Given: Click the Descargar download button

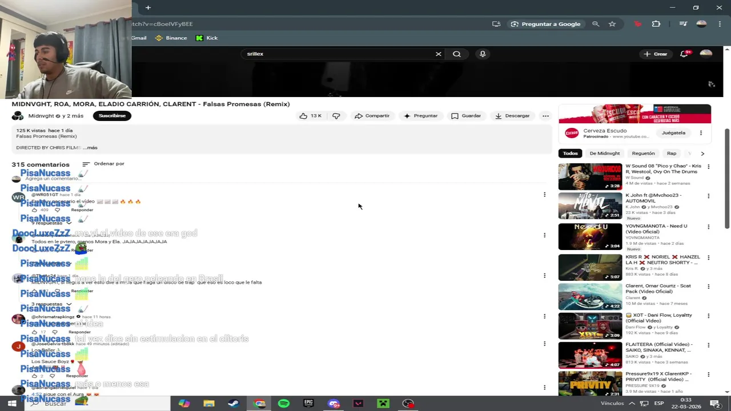Looking at the screenshot, I should (512, 116).
